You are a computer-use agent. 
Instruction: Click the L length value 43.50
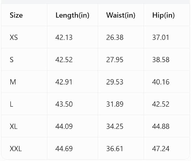coord(64,104)
